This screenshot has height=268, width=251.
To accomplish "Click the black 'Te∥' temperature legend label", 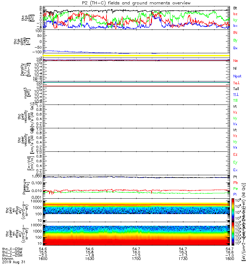I will [236, 89].
